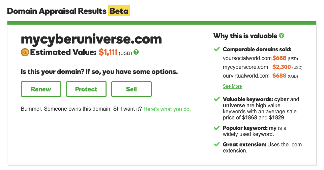Click the yellow Beta badge
This screenshot has height=170, width=324.
(x=119, y=11)
